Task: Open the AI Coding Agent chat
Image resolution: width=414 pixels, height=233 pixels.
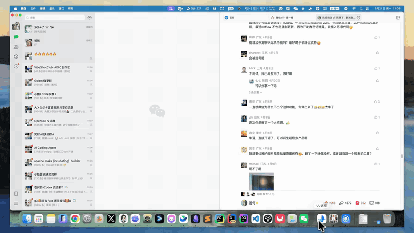Action: [58, 149]
